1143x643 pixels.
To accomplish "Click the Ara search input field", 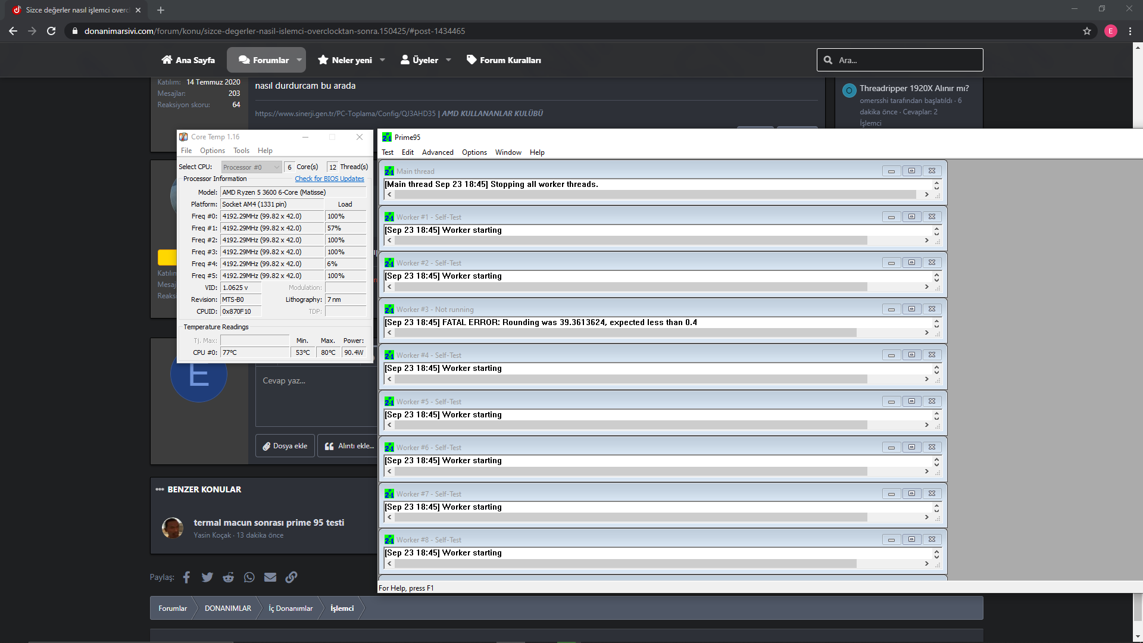I will pyautogui.click(x=906, y=60).
